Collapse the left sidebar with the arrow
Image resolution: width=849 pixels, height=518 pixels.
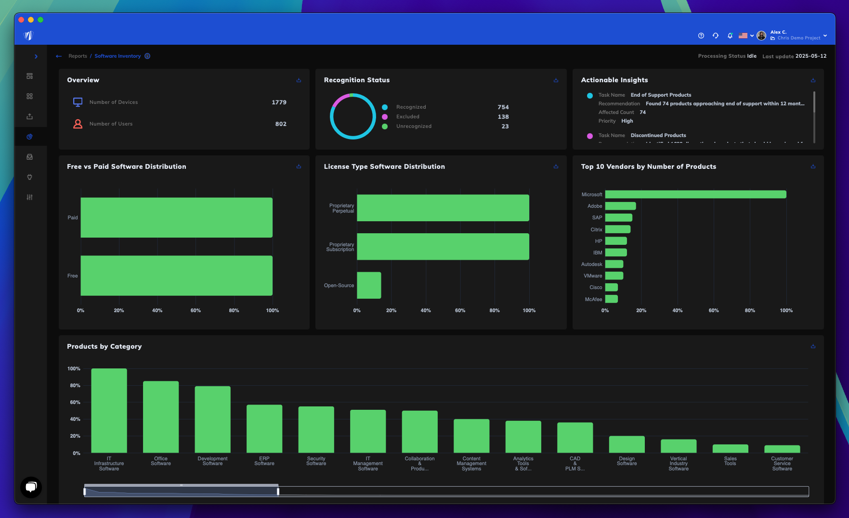coord(36,56)
